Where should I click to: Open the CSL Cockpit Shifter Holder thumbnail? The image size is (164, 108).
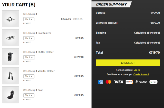[11, 57]
